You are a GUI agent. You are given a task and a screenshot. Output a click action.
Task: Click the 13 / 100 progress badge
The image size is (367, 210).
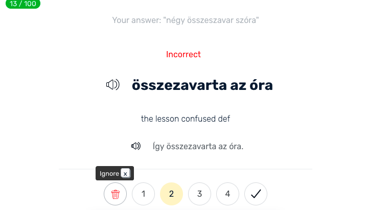[x=23, y=4]
